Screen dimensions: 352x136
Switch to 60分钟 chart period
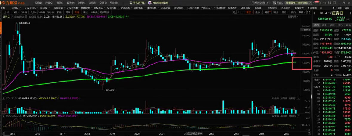coord(50,12)
